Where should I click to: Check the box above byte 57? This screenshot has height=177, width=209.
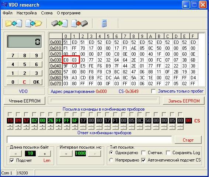[26, 114]
